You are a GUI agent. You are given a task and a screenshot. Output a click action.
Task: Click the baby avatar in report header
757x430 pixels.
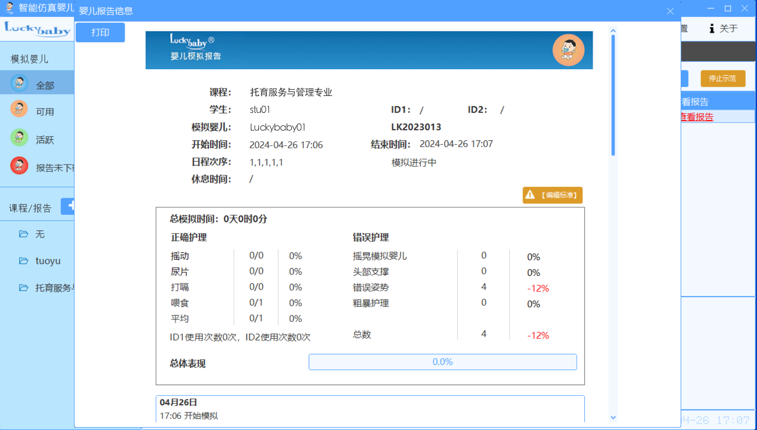click(568, 50)
